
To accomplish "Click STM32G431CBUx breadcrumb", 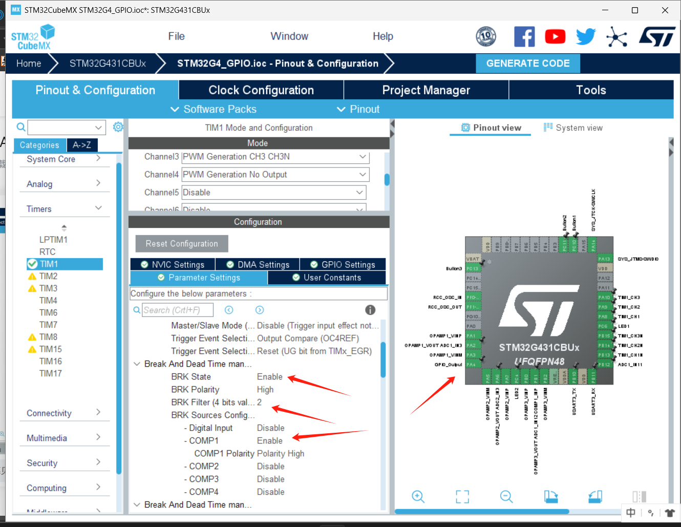I will [108, 64].
